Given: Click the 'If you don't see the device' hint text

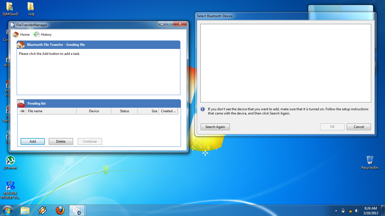Looking at the screenshot, I should [288, 111].
